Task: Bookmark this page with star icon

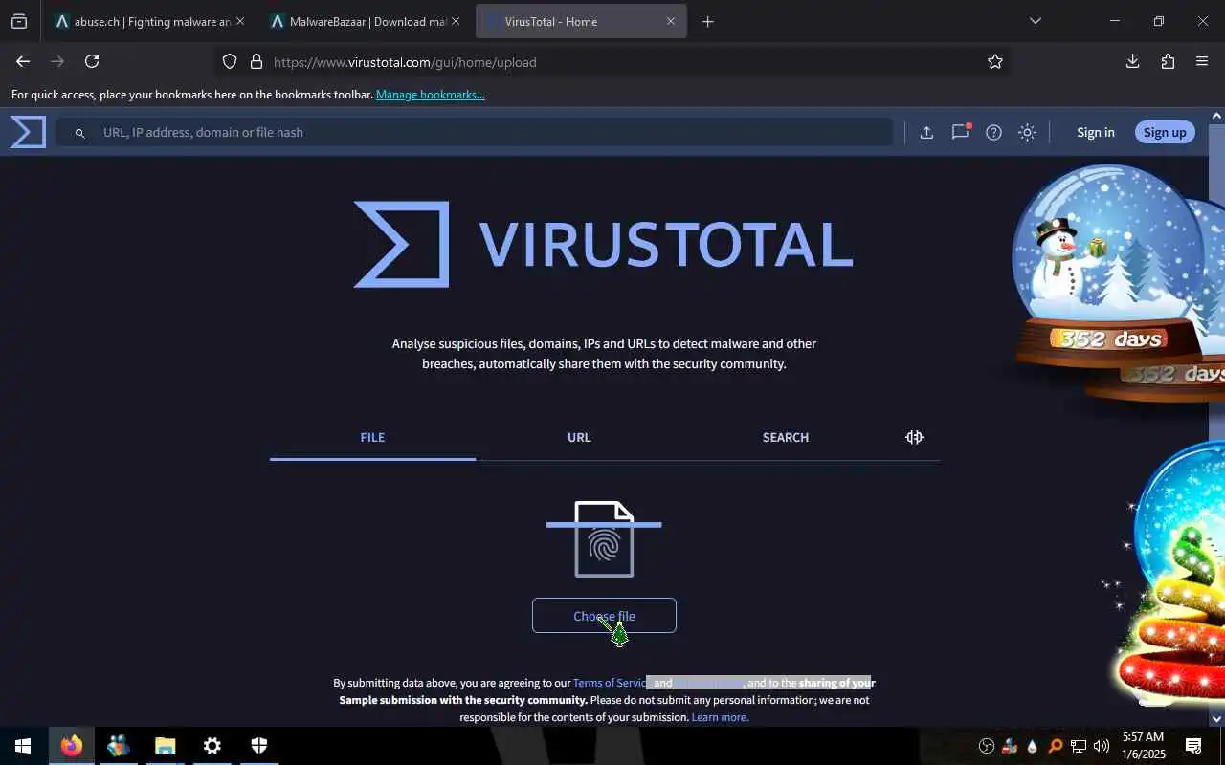Action: click(x=995, y=61)
